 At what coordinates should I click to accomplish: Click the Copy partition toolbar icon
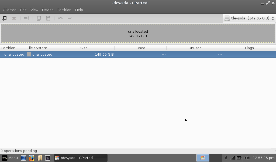[x=39, y=18]
